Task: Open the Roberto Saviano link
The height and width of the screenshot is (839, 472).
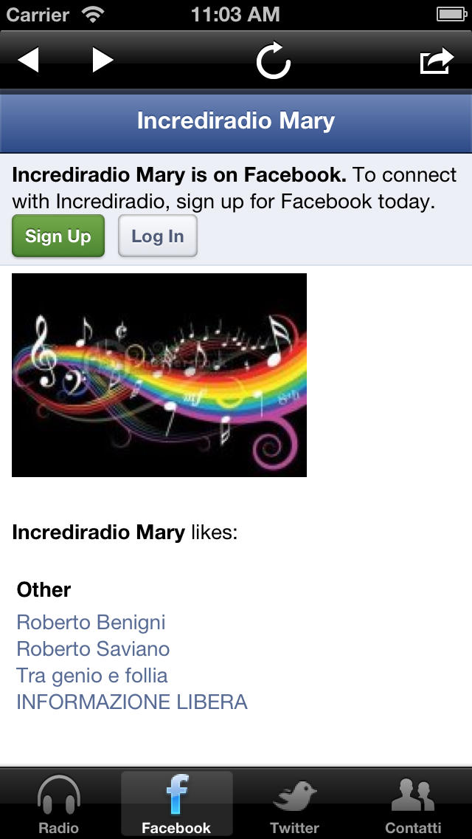Action: click(93, 649)
